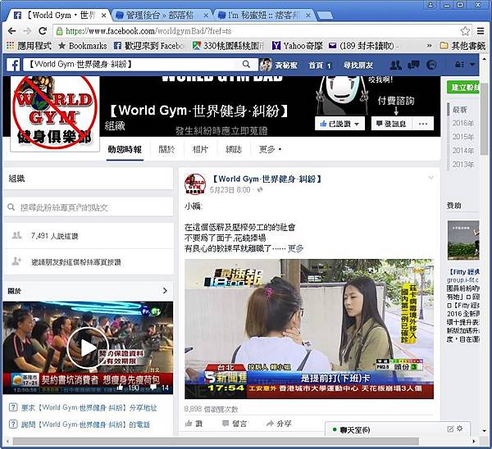This screenshot has height=449, width=492.
Task: Open the page's three-dot more options
Action: 423,124
